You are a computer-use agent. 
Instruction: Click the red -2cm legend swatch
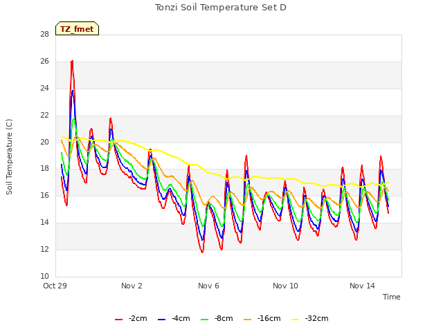point(118,320)
